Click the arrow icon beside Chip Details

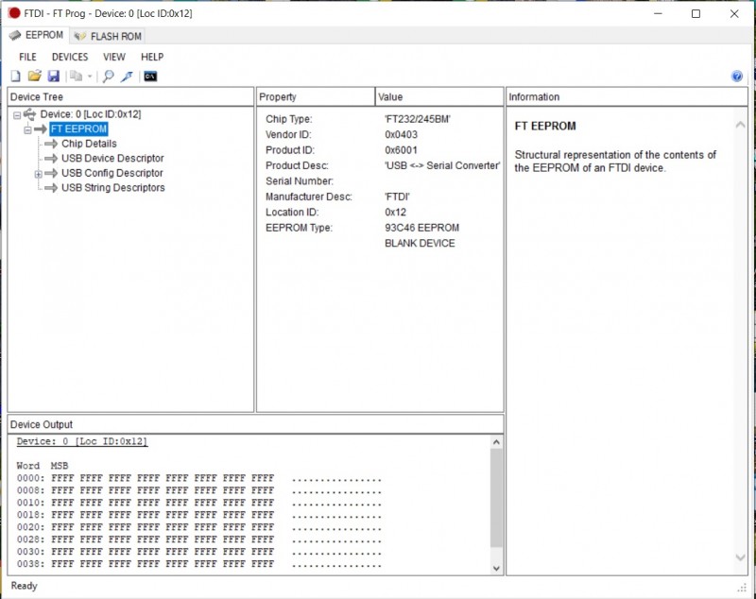click(51, 144)
